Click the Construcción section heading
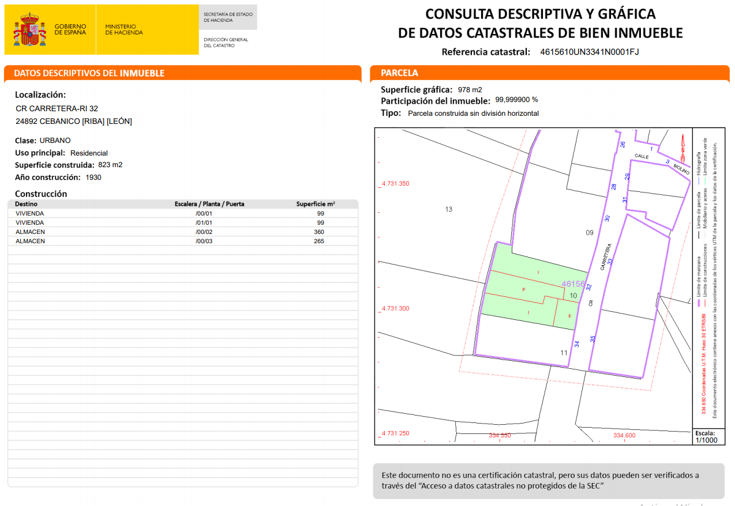Viewport: 735px width, 506px height. pyautogui.click(x=41, y=194)
